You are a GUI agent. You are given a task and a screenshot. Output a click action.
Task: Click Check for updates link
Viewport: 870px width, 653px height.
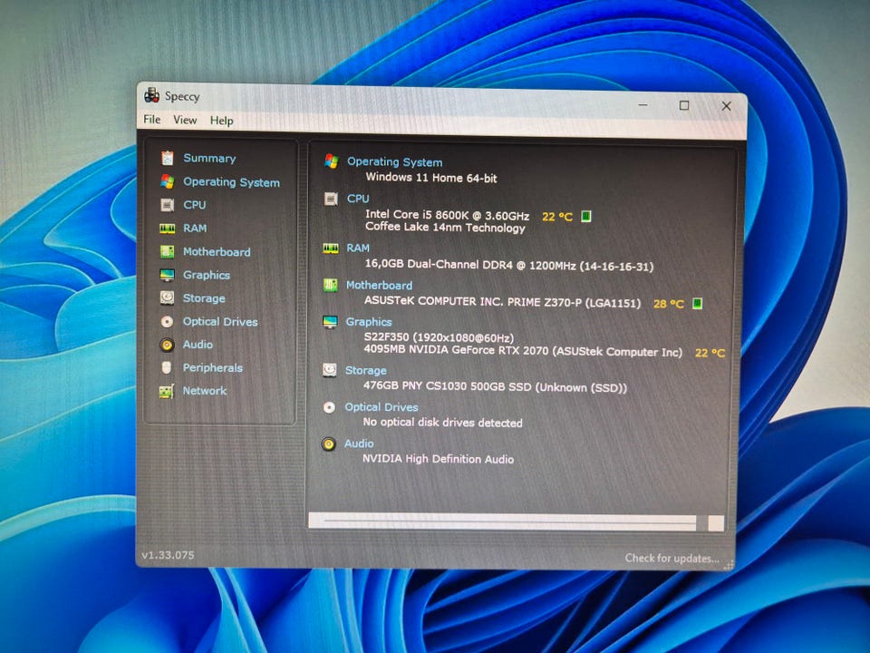pos(672,558)
